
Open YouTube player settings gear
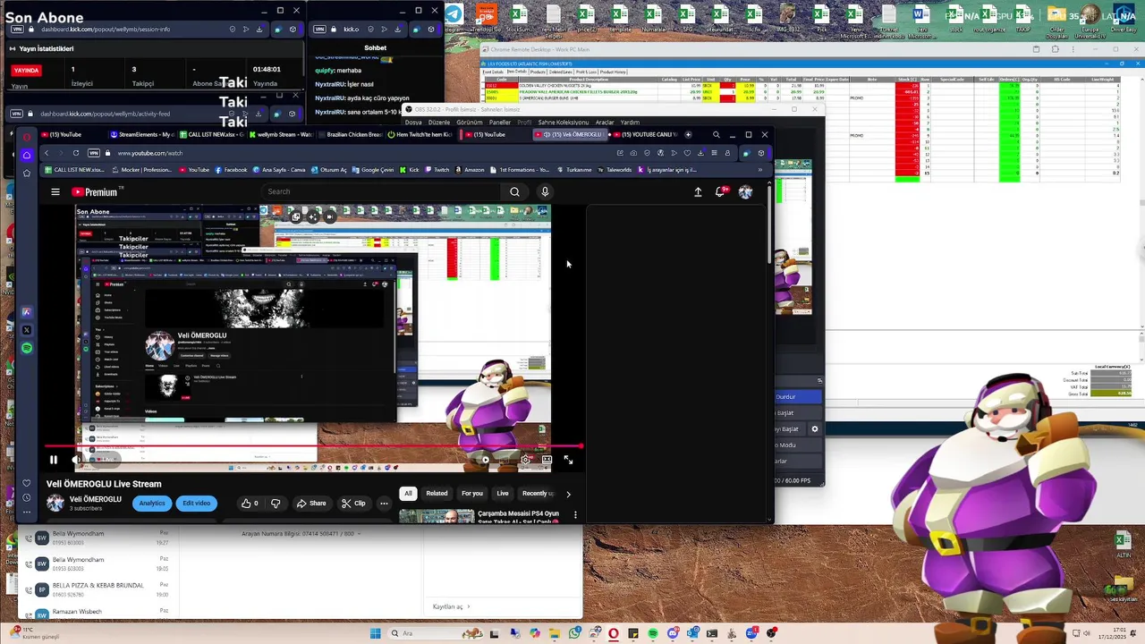click(x=526, y=460)
